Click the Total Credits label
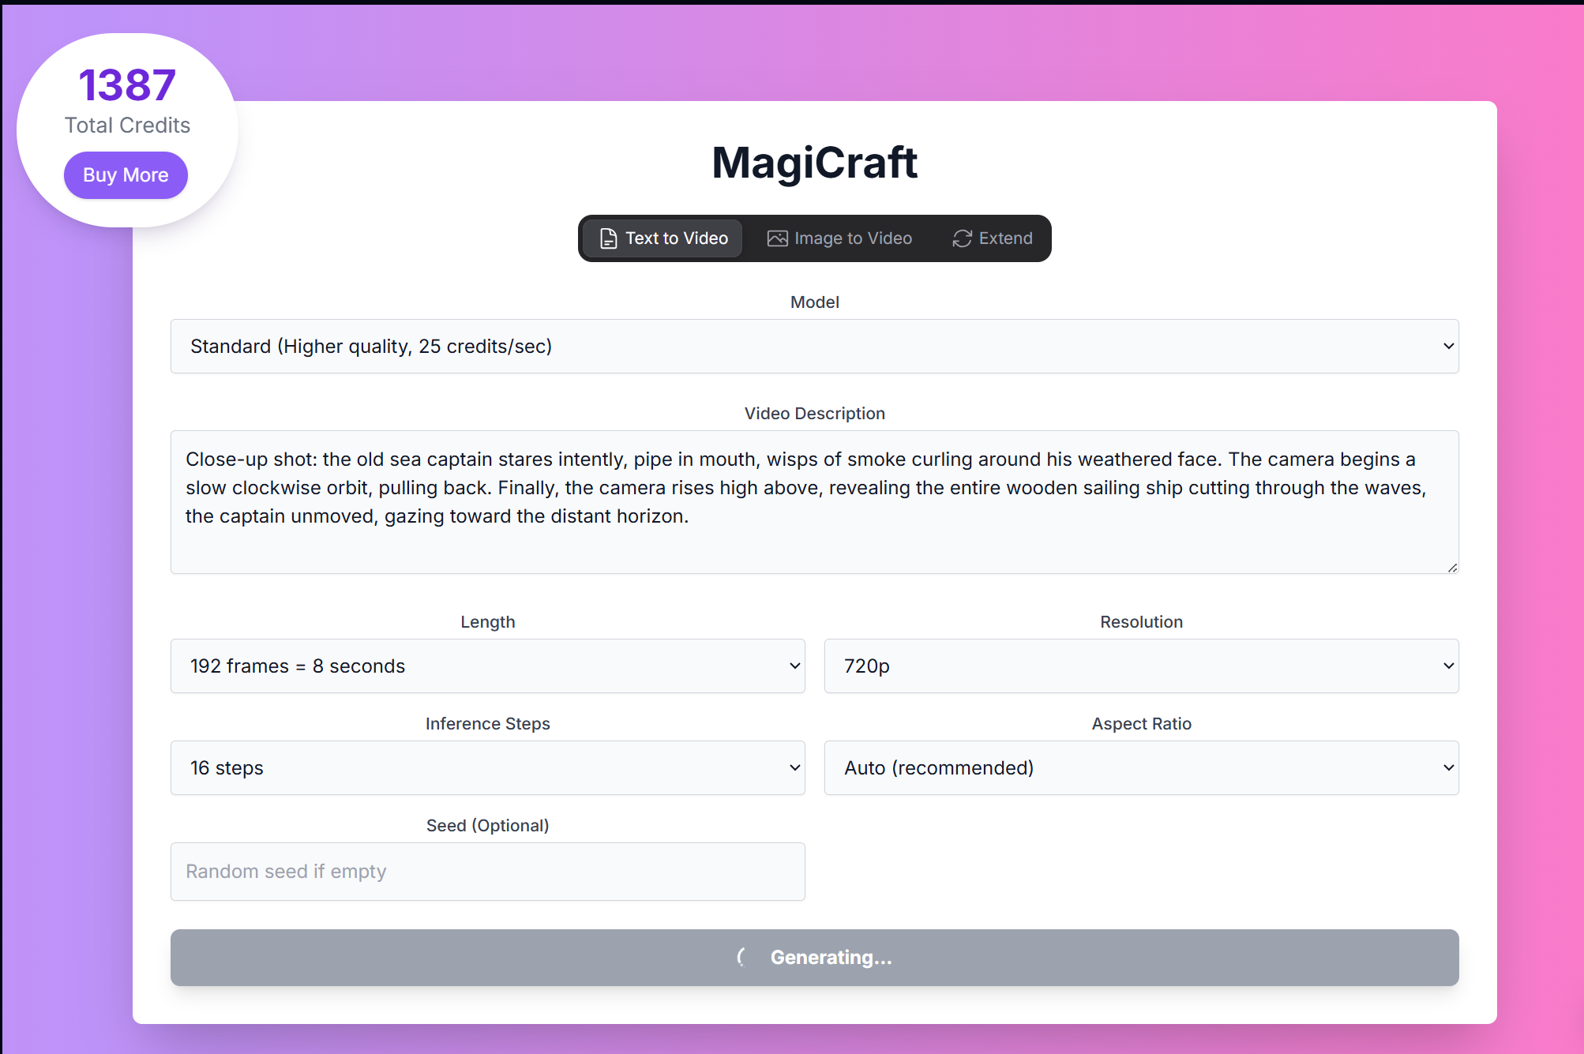Image resolution: width=1584 pixels, height=1054 pixels. point(127,126)
